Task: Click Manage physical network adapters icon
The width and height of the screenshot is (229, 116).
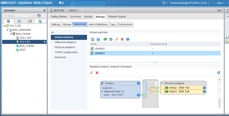Action: point(105,39)
